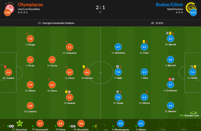Select substitute Yaremchuk's star rating badge
The width and height of the screenshot is (201, 131).
pos(20,123)
